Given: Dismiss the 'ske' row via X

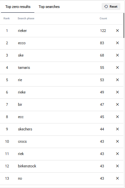Looking at the screenshot, I should click(117, 55).
